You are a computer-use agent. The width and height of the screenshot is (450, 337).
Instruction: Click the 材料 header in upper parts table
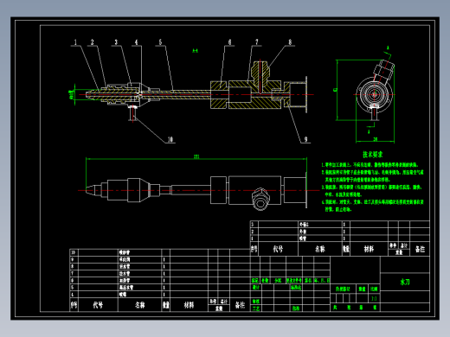click(369, 249)
